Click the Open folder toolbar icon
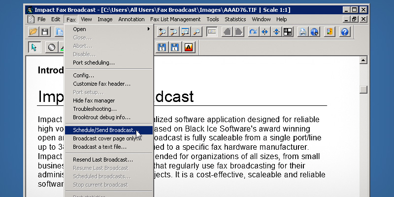The image size is (394, 197). pyautogui.click(x=33, y=32)
